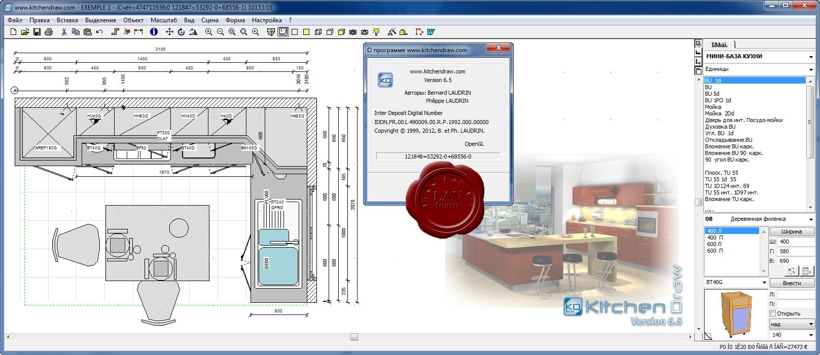820x355 pixels.
Task: Select 'Плоск. TU 55' in catalog list
Action: [722, 173]
